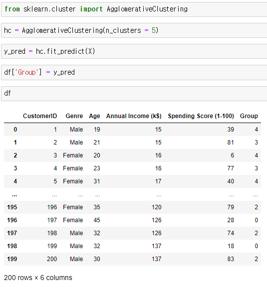Click the Genre value Male in row 0
This screenshot has height=288, width=267.
pos(76,130)
